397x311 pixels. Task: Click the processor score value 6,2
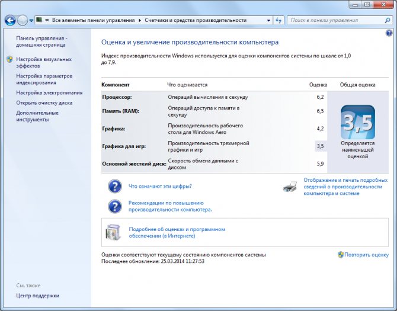point(320,97)
